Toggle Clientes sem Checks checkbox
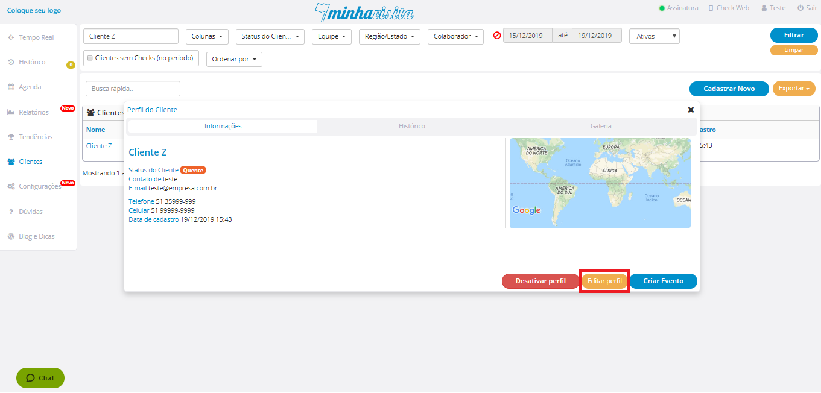Viewport: 821px width, 393px height. click(x=90, y=58)
